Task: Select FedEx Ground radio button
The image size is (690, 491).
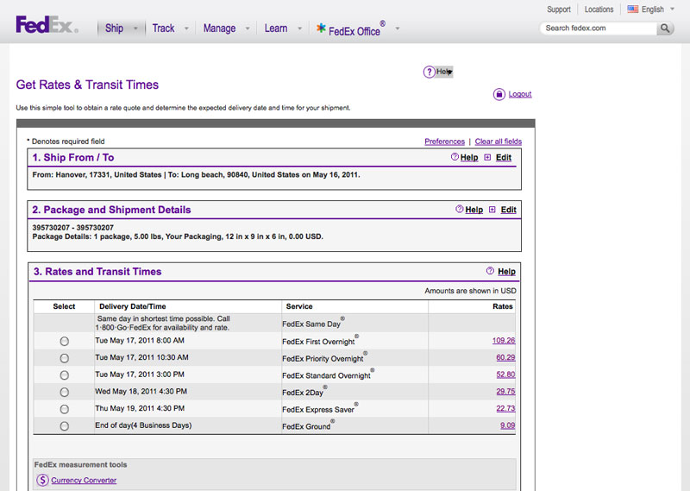Action: (64, 425)
